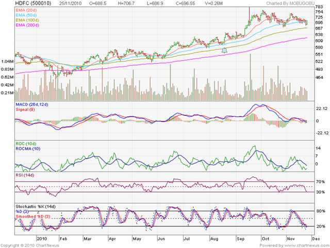Click the Aug month axis label
The image size is (330, 248).
pyautogui.click(x=214, y=239)
